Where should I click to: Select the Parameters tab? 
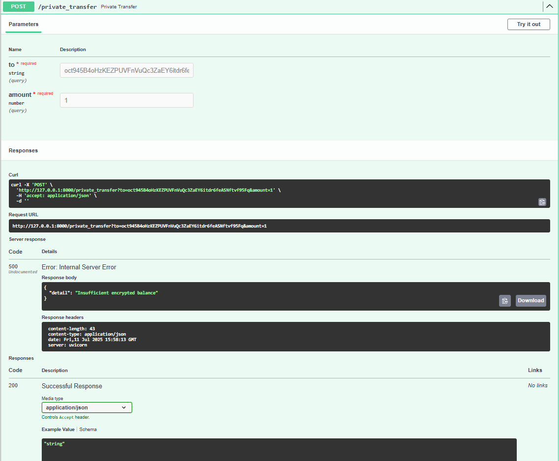point(24,24)
